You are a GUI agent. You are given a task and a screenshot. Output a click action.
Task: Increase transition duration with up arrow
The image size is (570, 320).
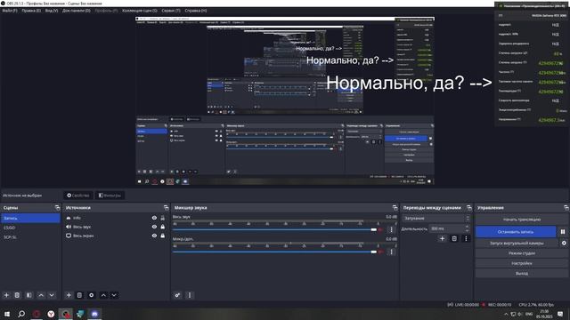(467, 227)
